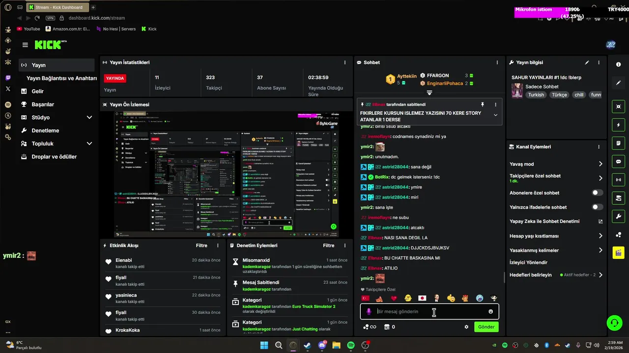Edit stream info with pencil in Yayın bilgisi
Image resolution: width=629 pixels, height=353 pixels.
pyautogui.click(x=587, y=63)
